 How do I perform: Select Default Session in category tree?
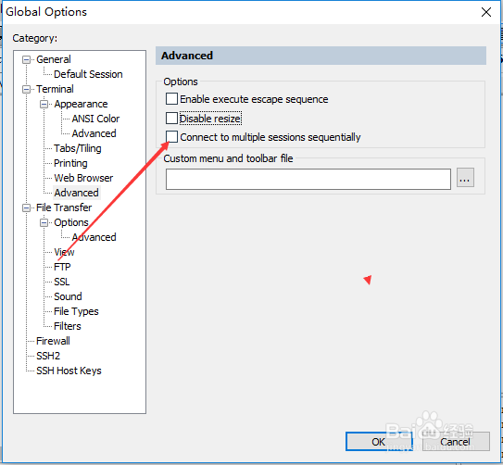tap(88, 74)
